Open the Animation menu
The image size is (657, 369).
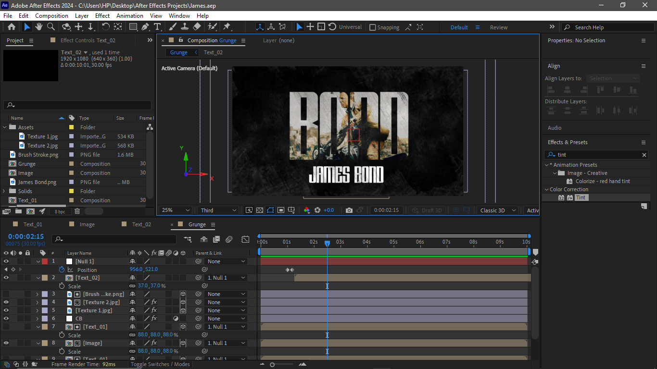point(130,16)
